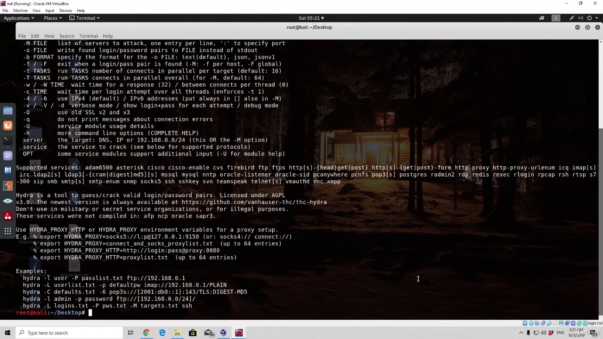
Task: Open VirtualBox File menu
Action: tap(5, 10)
